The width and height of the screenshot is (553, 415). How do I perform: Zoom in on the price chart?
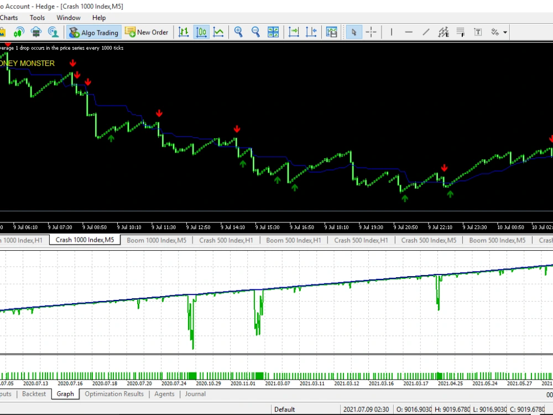point(239,32)
